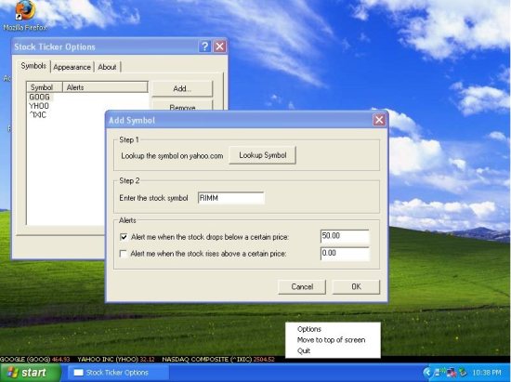Close the Add Symbol dialog
Image resolution: width=511 pixels, height=382 pixels.
(x=379, y=120)
